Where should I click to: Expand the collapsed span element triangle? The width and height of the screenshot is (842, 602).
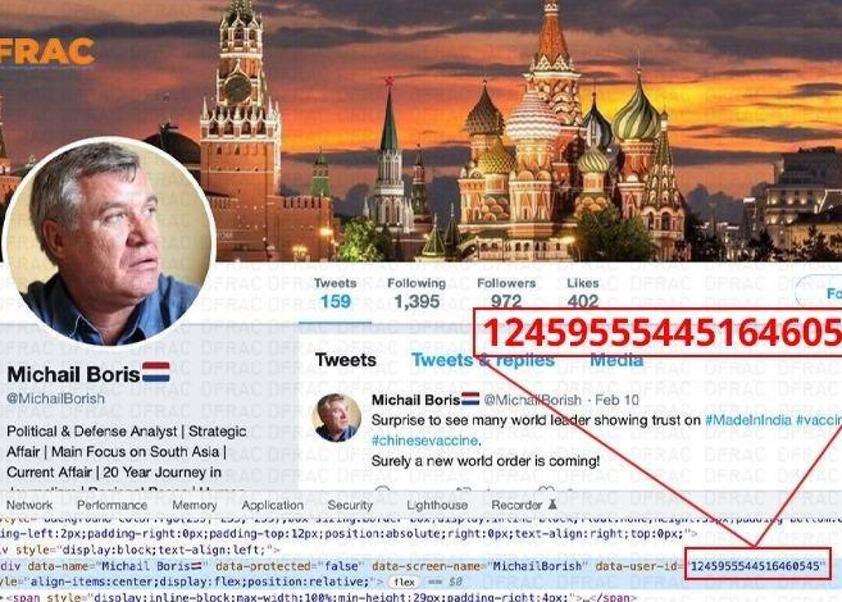tap(3, 598)
